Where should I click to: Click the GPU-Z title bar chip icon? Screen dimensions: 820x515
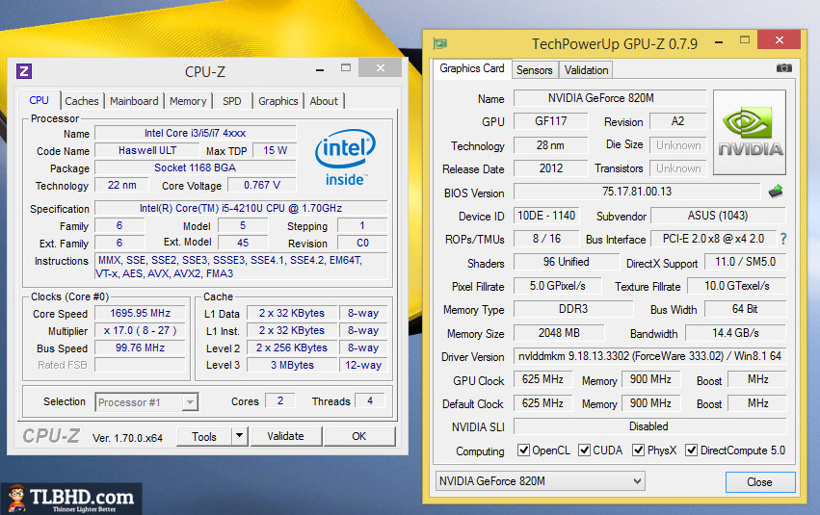(x=439, y=43)
